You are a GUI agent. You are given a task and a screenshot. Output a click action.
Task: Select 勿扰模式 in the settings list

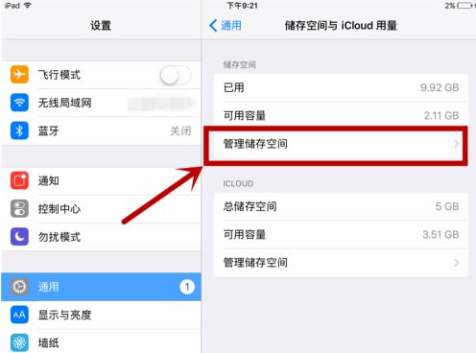click(x=101, y=237)
